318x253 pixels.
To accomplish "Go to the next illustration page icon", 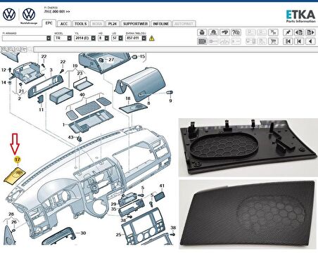I will click(x=310, y=32).
